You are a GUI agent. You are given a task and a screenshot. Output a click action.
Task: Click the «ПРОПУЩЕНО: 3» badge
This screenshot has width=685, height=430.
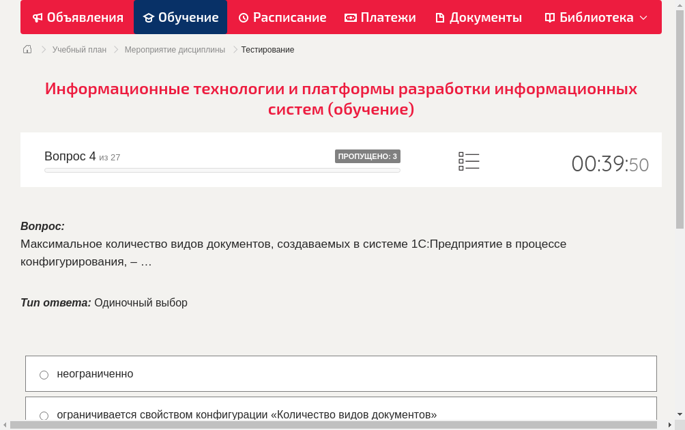[x=368, y=156]
